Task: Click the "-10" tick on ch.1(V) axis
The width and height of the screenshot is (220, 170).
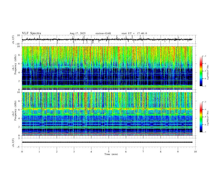Action: pyautogui.click(x=18, y=44)
